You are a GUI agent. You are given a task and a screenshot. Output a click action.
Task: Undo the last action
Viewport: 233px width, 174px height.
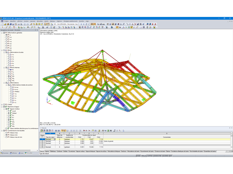tap(25, 24)
